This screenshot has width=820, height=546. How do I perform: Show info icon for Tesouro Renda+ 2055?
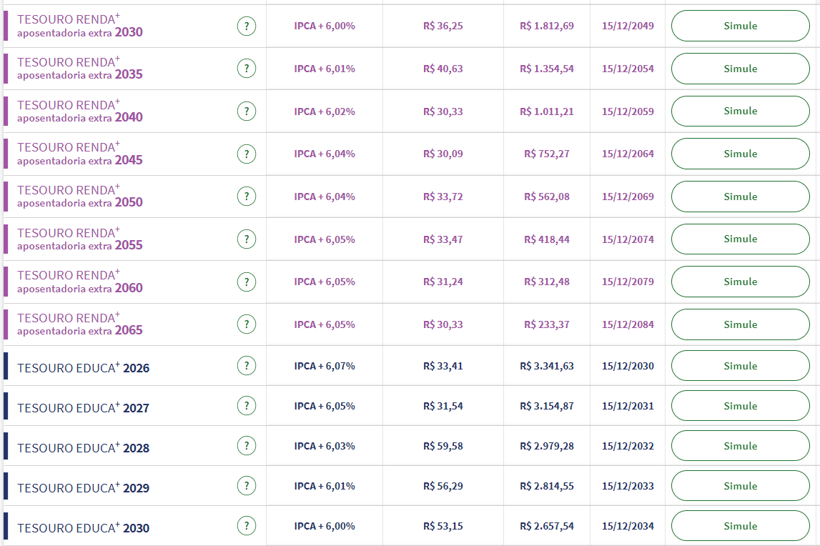click(x=246, y=239)
